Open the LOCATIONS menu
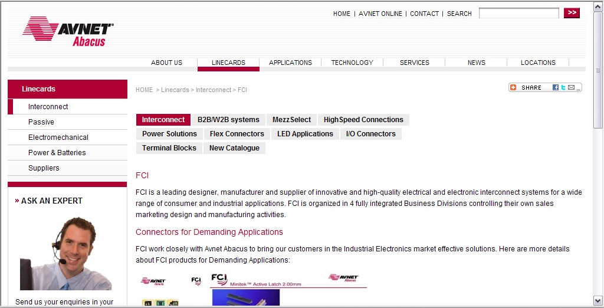 click(x=538, y=63)
